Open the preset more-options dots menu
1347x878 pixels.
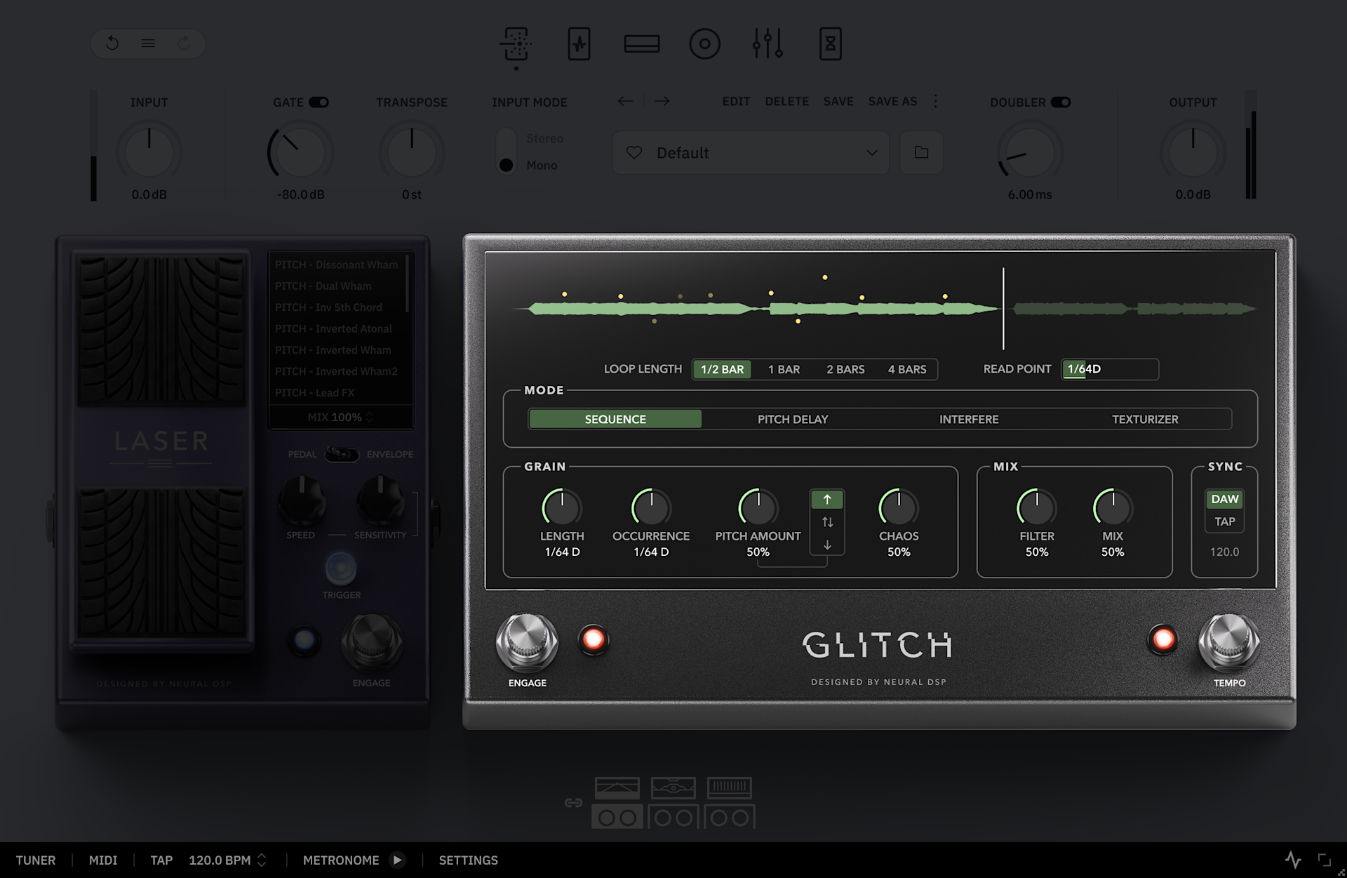coord(935,101)
